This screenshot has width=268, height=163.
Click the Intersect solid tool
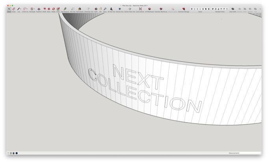[x=240, y=9]
